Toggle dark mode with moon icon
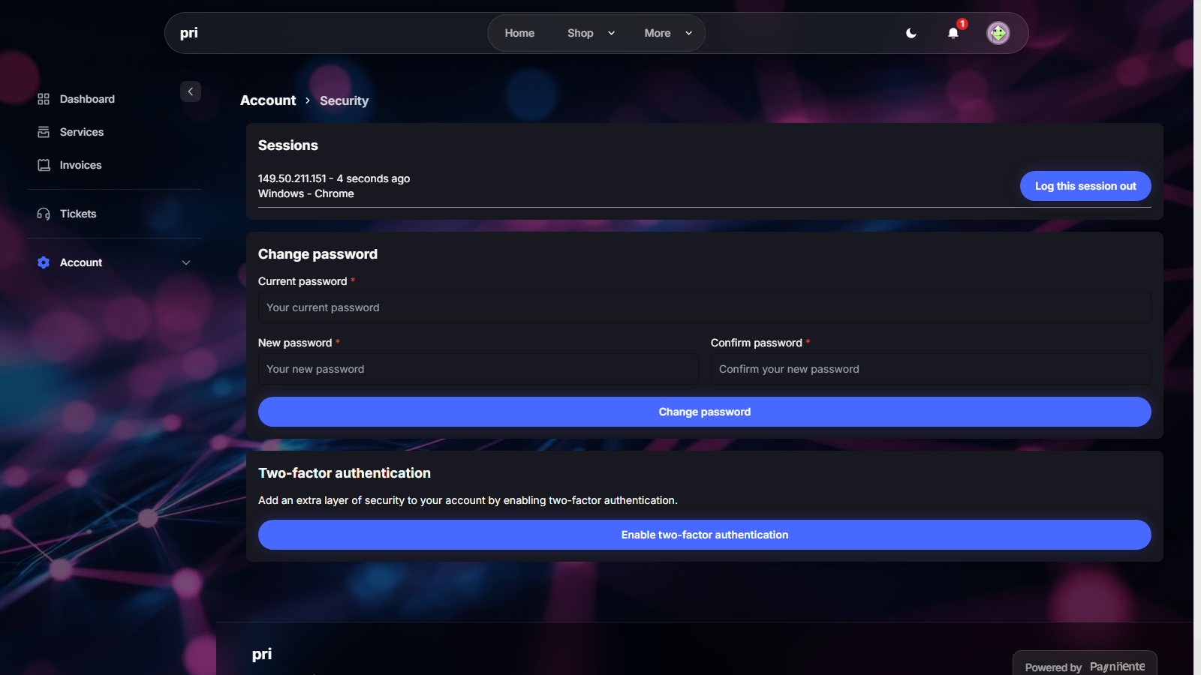The height and width of the screenshot is (675, 1201). pyautogui.click(x=911, y=33)
